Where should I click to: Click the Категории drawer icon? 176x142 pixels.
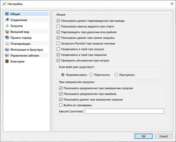click(x=7, y=61)
